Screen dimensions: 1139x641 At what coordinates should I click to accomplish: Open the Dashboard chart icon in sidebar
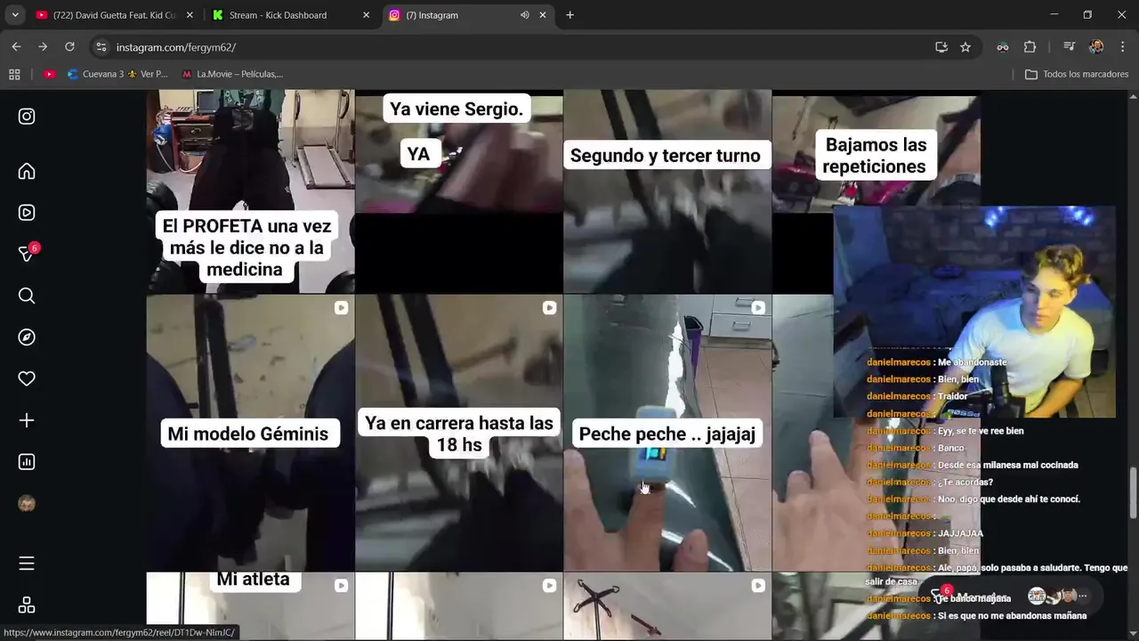point(27,462)
